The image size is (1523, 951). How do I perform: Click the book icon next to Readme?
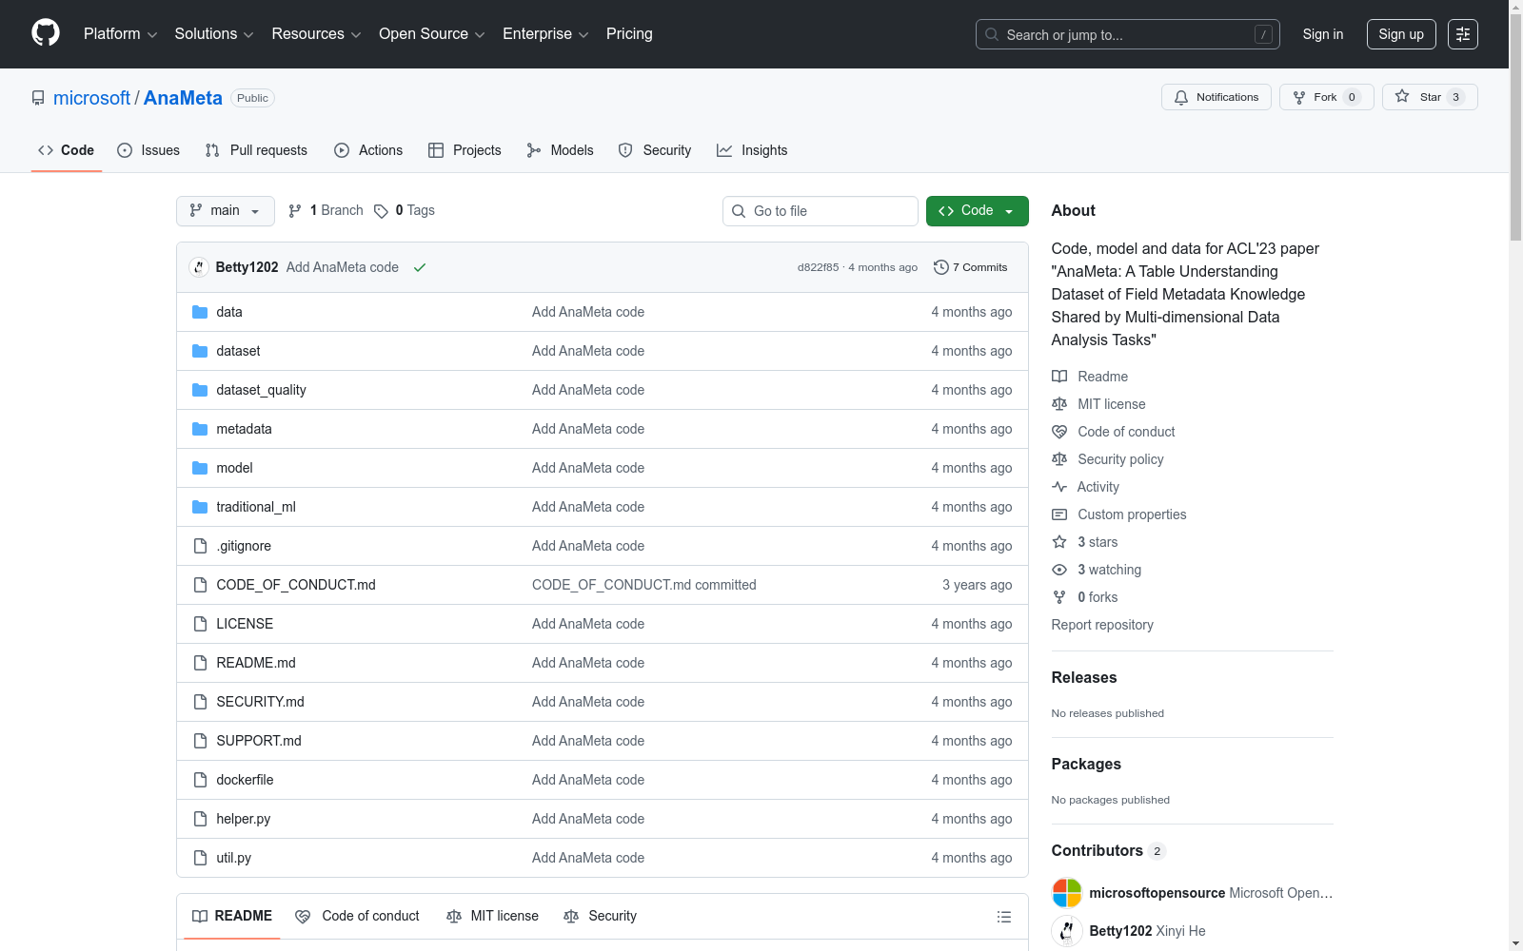1059,377
